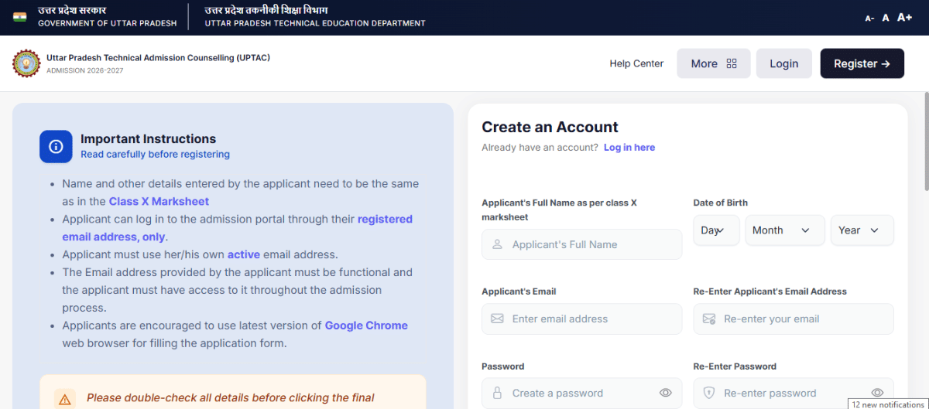Click the envelope icon in Applicant's Email field
929x409 pixels.
(x=497, y=319)
